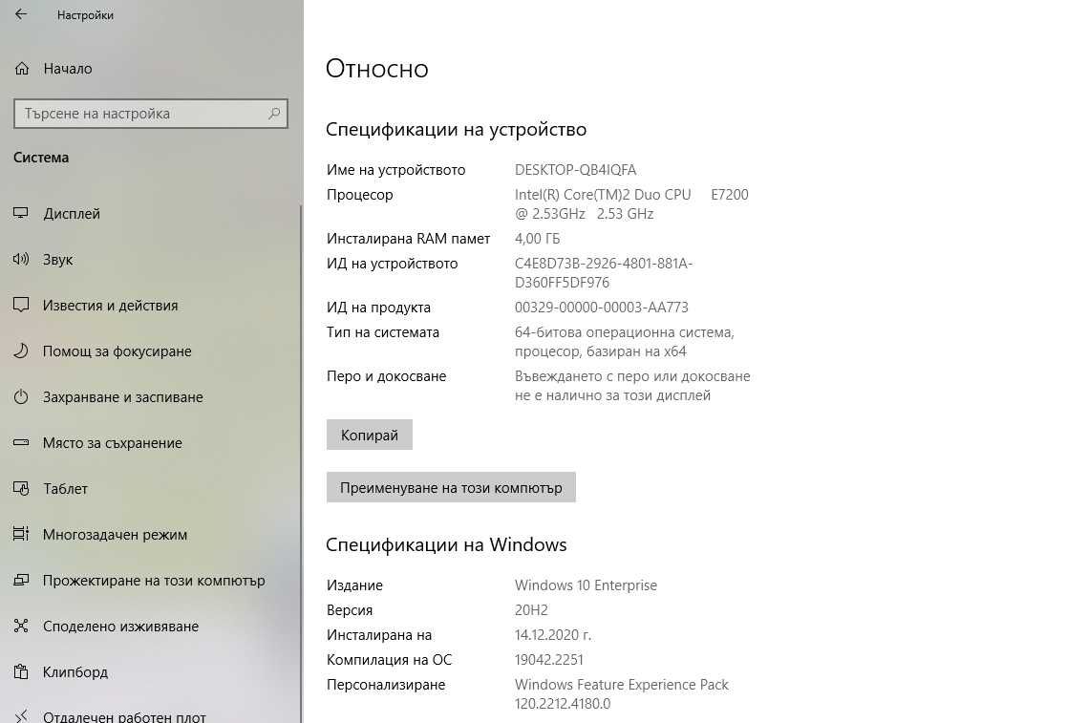This screenshot has height=723, width=1066.
Task: Click the Споделено изживяване icon
Action: pyautogui.click(x=21, y=626)
